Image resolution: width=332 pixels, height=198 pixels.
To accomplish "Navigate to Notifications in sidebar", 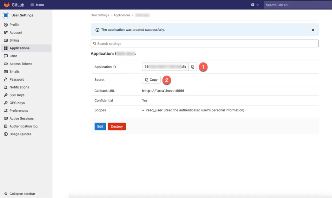I will pos(19,87).
